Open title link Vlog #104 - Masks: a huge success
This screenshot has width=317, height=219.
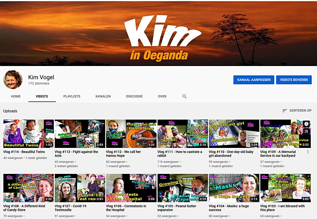point(229,208)
